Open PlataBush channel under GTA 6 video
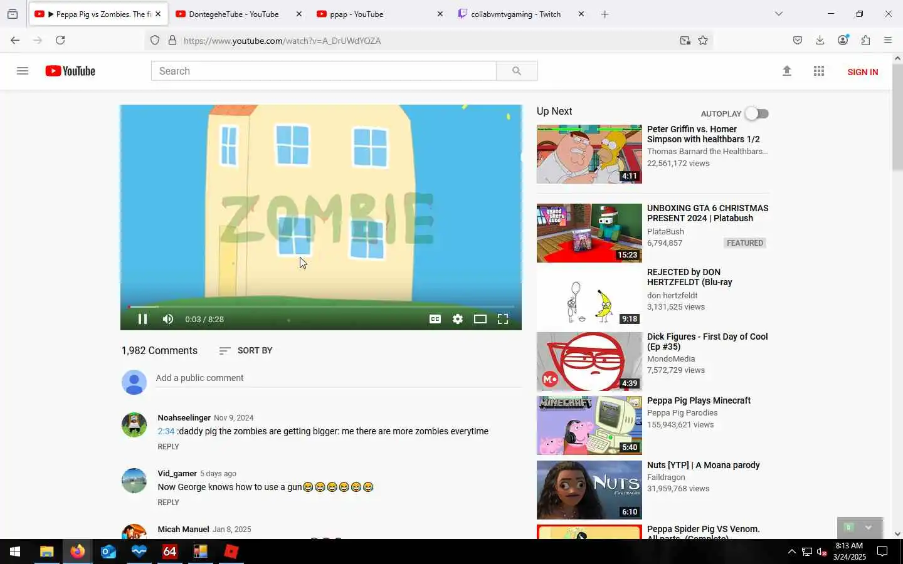Viewport: 903px width, 564px height. coord(665,231)
